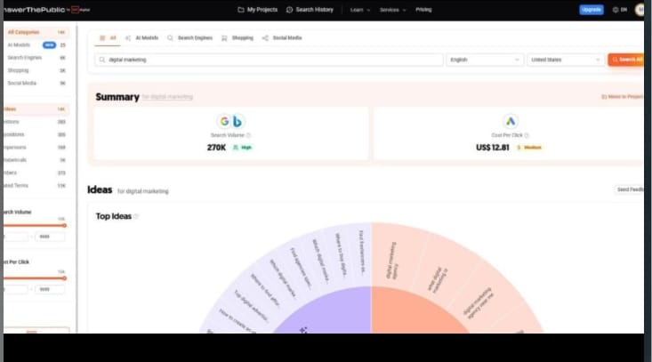652x362 pixels.
Task: Expand the Services menu
Action: point(392,10)
